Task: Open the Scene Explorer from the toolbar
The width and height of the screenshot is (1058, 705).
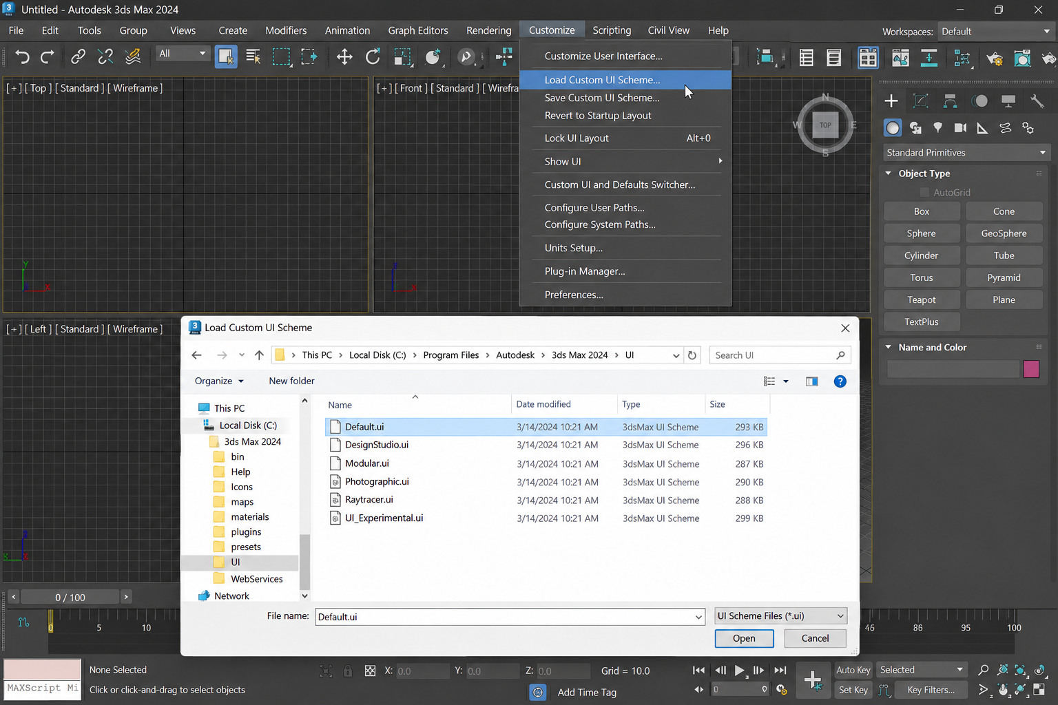Action: pos(806,58)
